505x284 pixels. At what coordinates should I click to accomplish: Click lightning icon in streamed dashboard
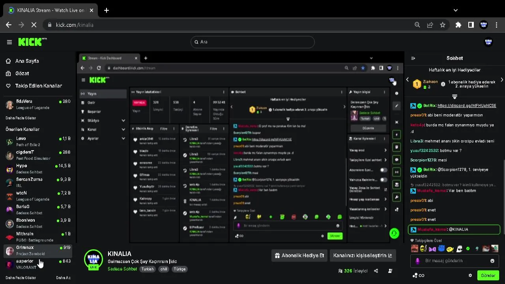point(397,135)
